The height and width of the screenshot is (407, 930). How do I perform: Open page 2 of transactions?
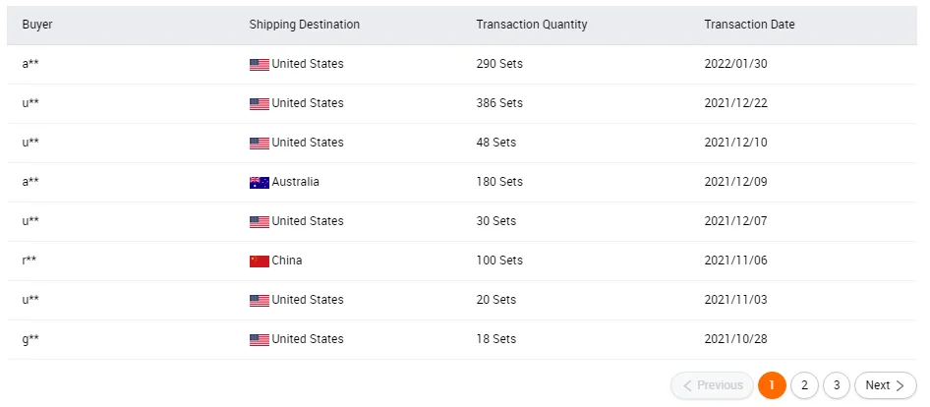[804, 385]
